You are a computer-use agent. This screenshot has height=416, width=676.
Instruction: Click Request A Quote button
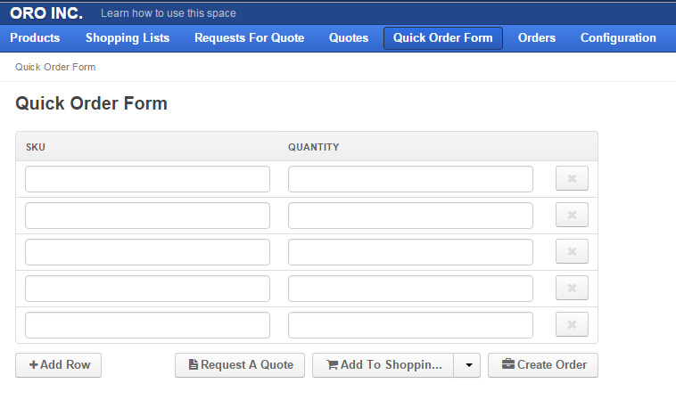tap(240, 365)
